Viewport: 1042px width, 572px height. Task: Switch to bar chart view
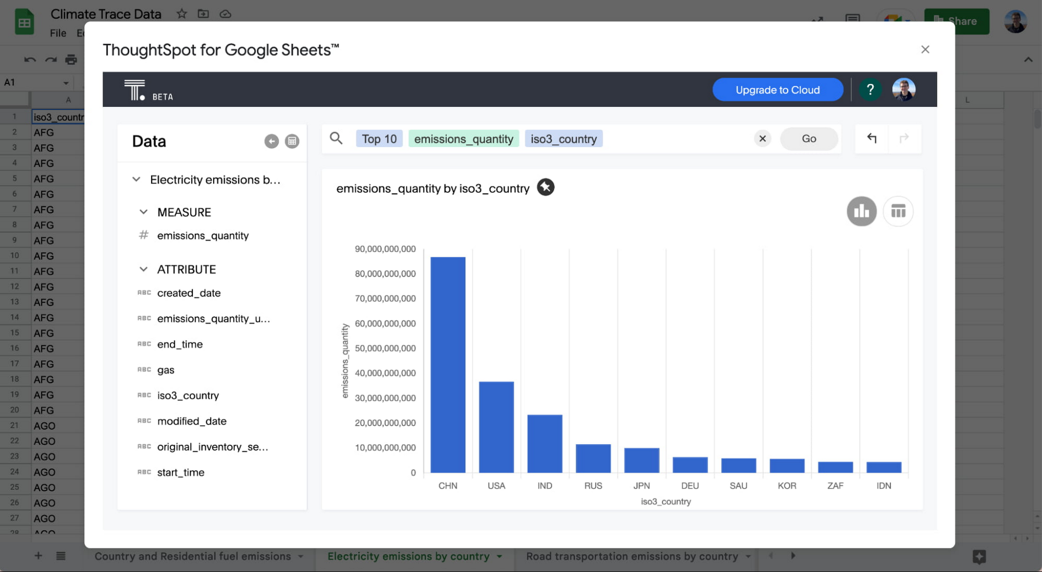(x=862, y=211)
